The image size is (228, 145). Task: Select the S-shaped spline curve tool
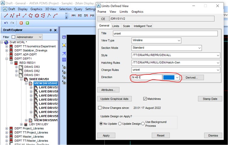click(43, 16)
